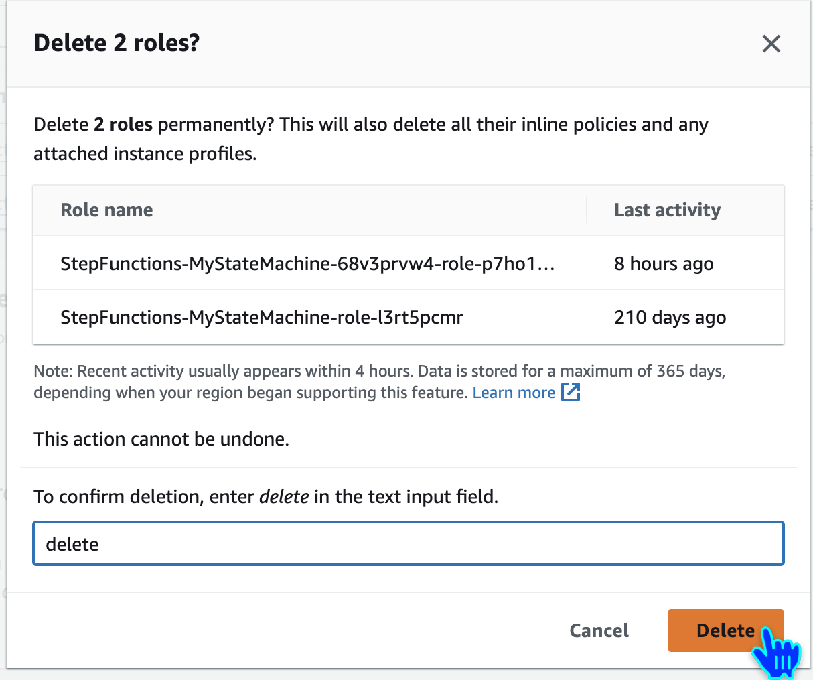Click the "Delete 2 roles?" dialog title
The width and height of the screenshot is (813, 680).
point(117,44)
